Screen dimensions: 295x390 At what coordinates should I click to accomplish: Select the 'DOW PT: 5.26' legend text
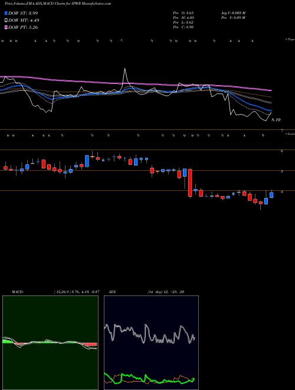point(23,27)
